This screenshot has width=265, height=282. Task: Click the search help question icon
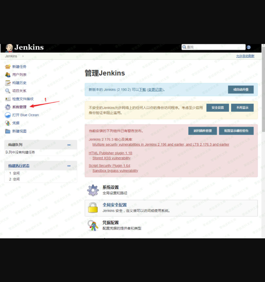click(249, 47)
